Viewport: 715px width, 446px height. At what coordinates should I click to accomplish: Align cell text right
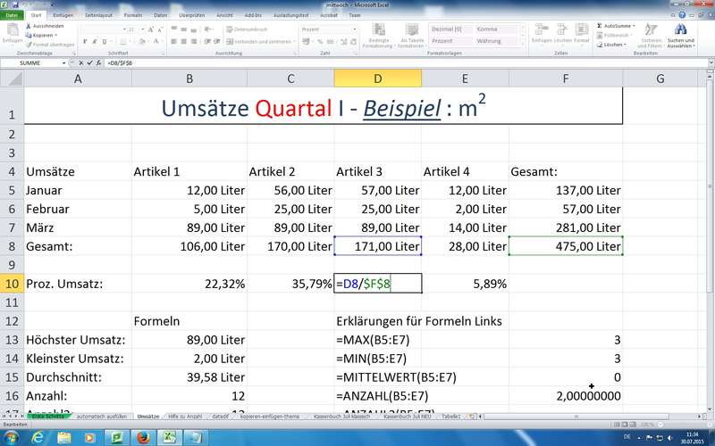pyautogui.click(x=194, y=41)
